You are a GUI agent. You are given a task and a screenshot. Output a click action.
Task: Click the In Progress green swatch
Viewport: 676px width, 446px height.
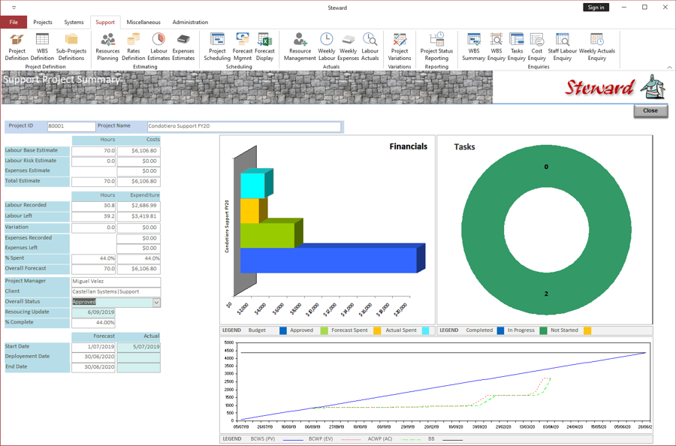pos(543,331)
